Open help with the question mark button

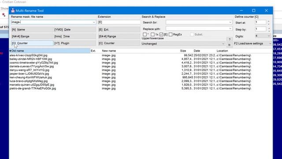coord(230,39)
